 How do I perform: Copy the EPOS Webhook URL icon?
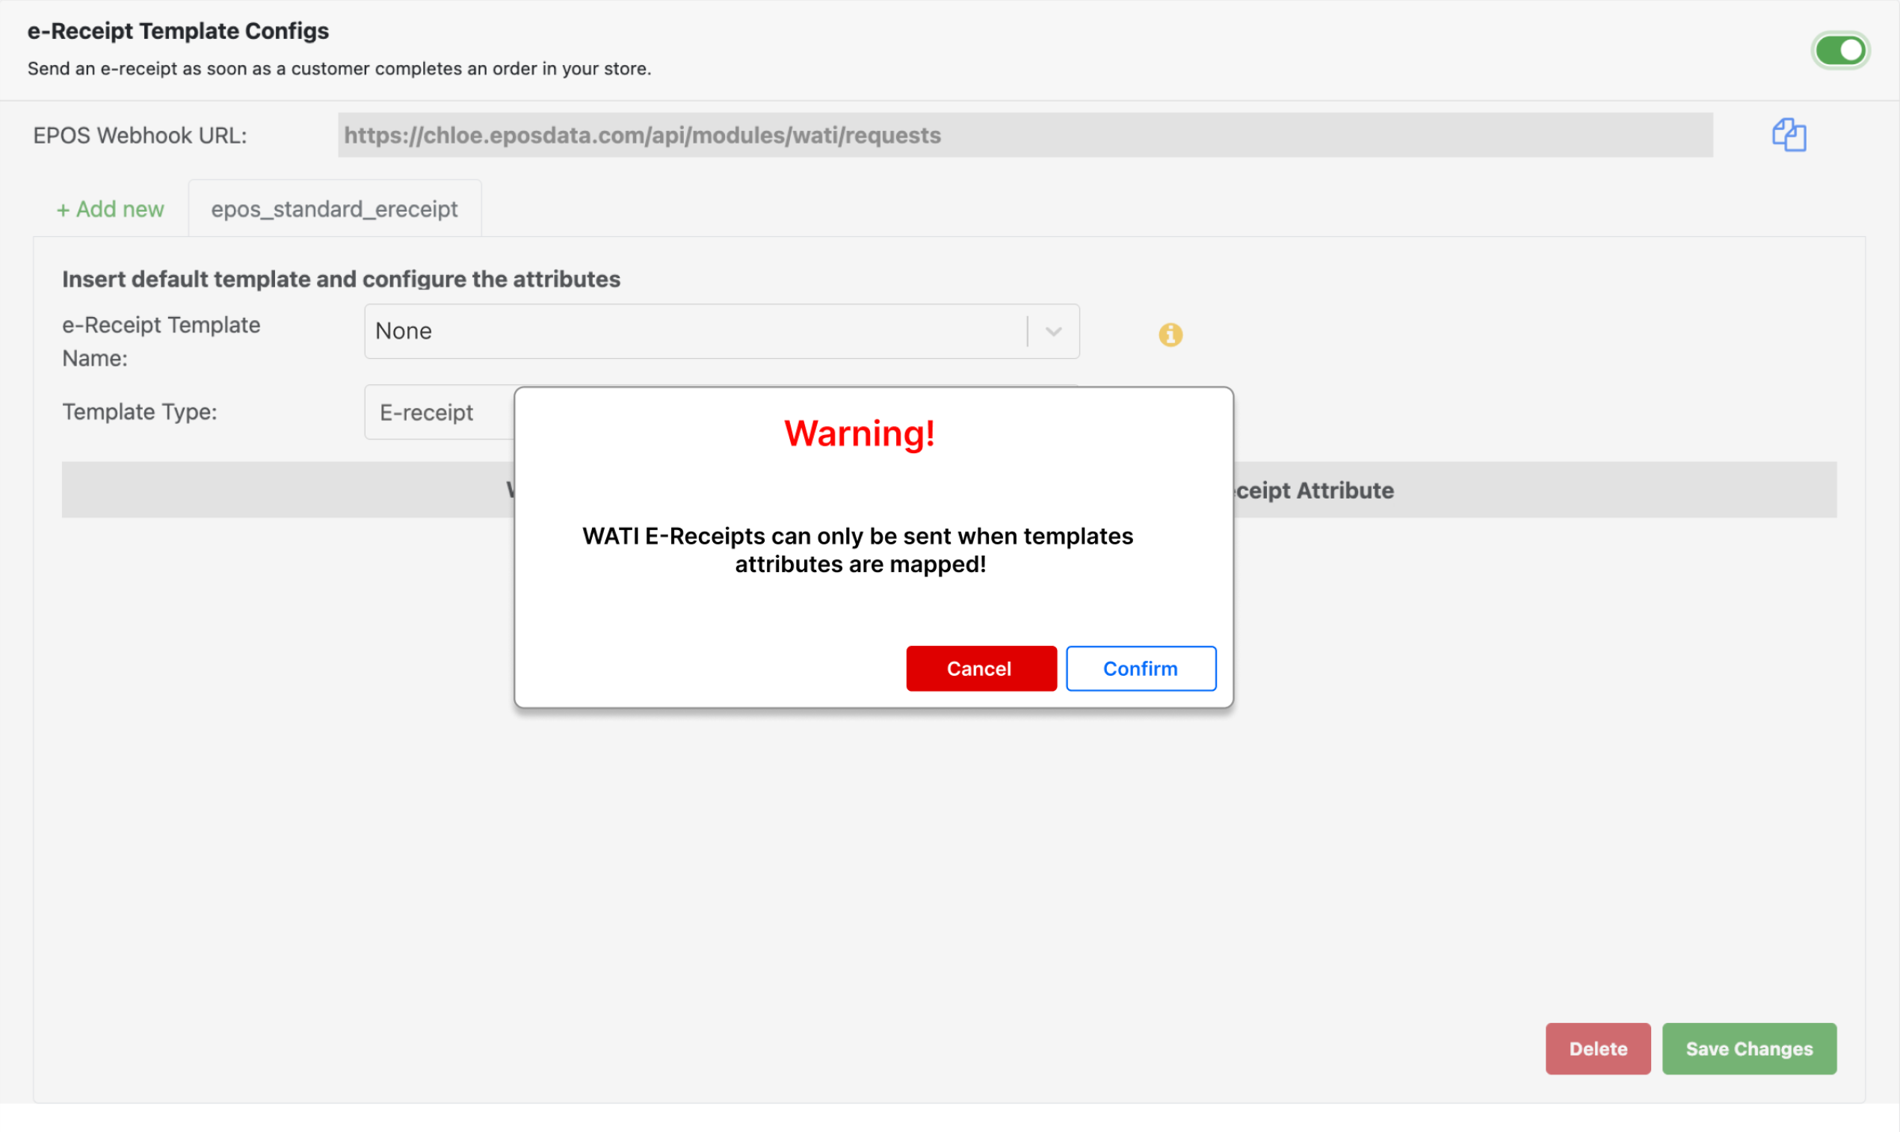[x=1789, y=135]
